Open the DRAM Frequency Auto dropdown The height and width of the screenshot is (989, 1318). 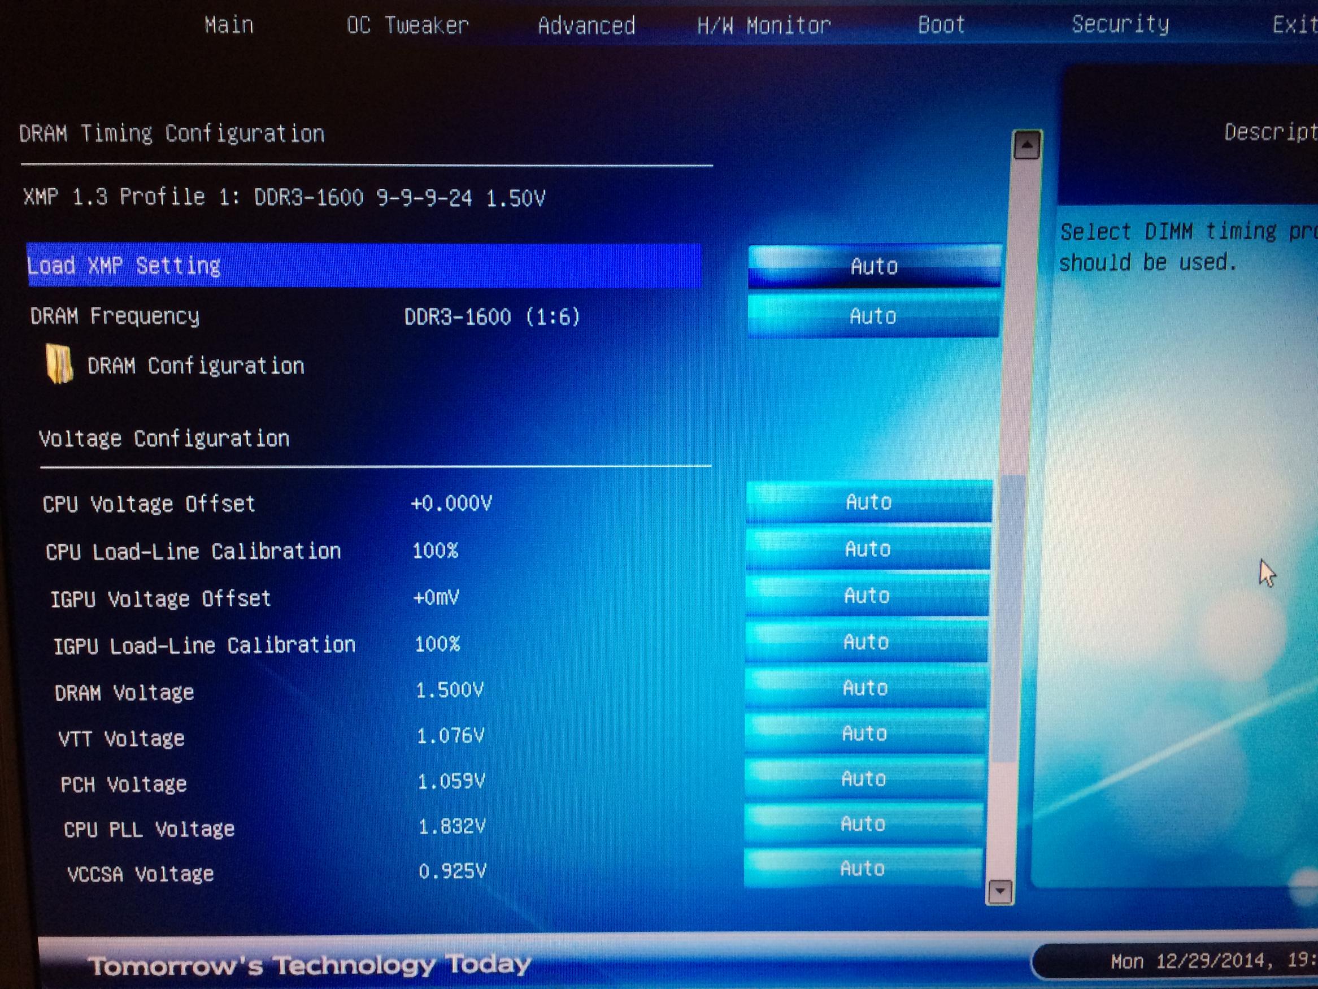tap(873, 316)
